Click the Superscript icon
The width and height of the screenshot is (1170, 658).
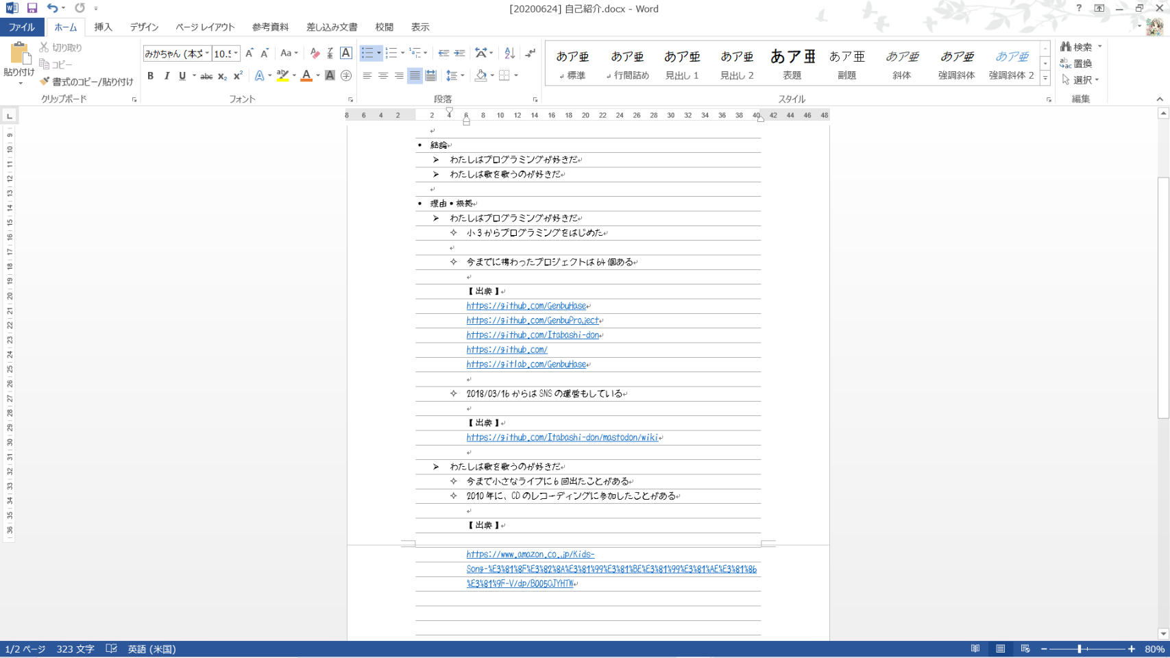238,76
